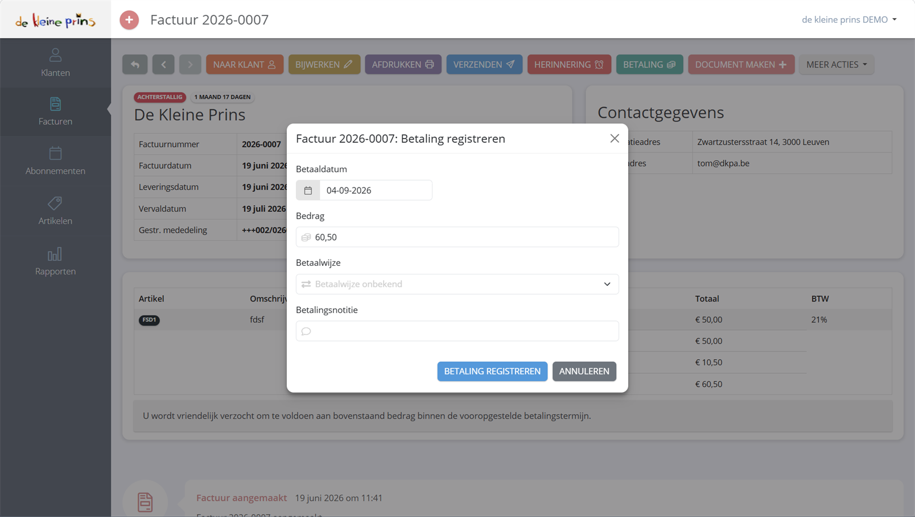Go to Artikelen tag icon
915x517 pixels.
55,203
